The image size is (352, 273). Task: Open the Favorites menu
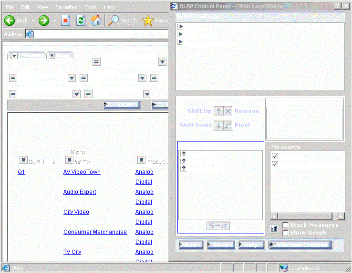(66, 7)
